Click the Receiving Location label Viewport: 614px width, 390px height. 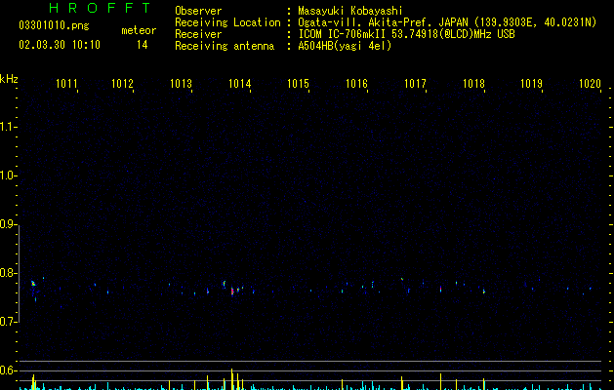[x=227, y=22]
